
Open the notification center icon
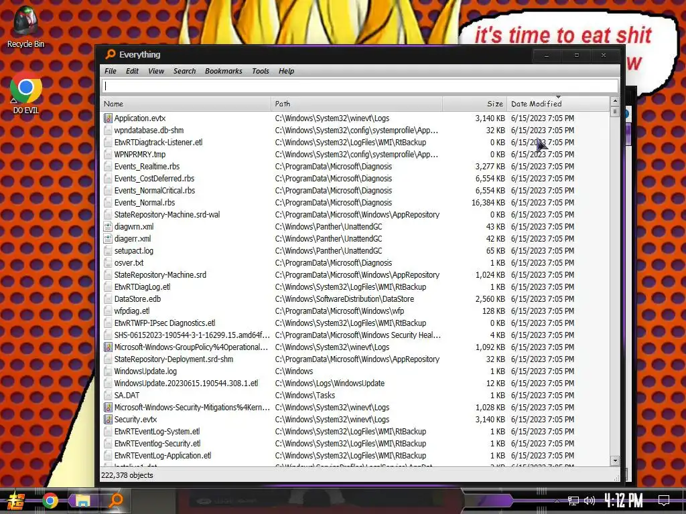tap(664, 500)
